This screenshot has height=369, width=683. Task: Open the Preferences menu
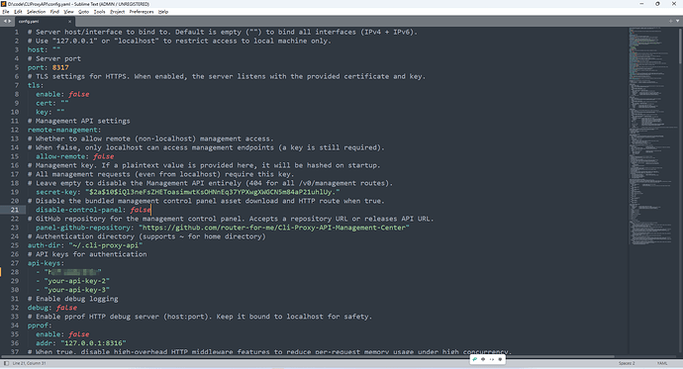142,12
